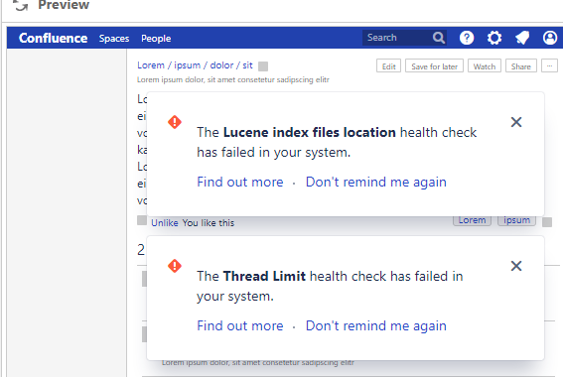Select page subtitle 'Lorem ipsum dolor, sit amet'

tap(232, 79)
